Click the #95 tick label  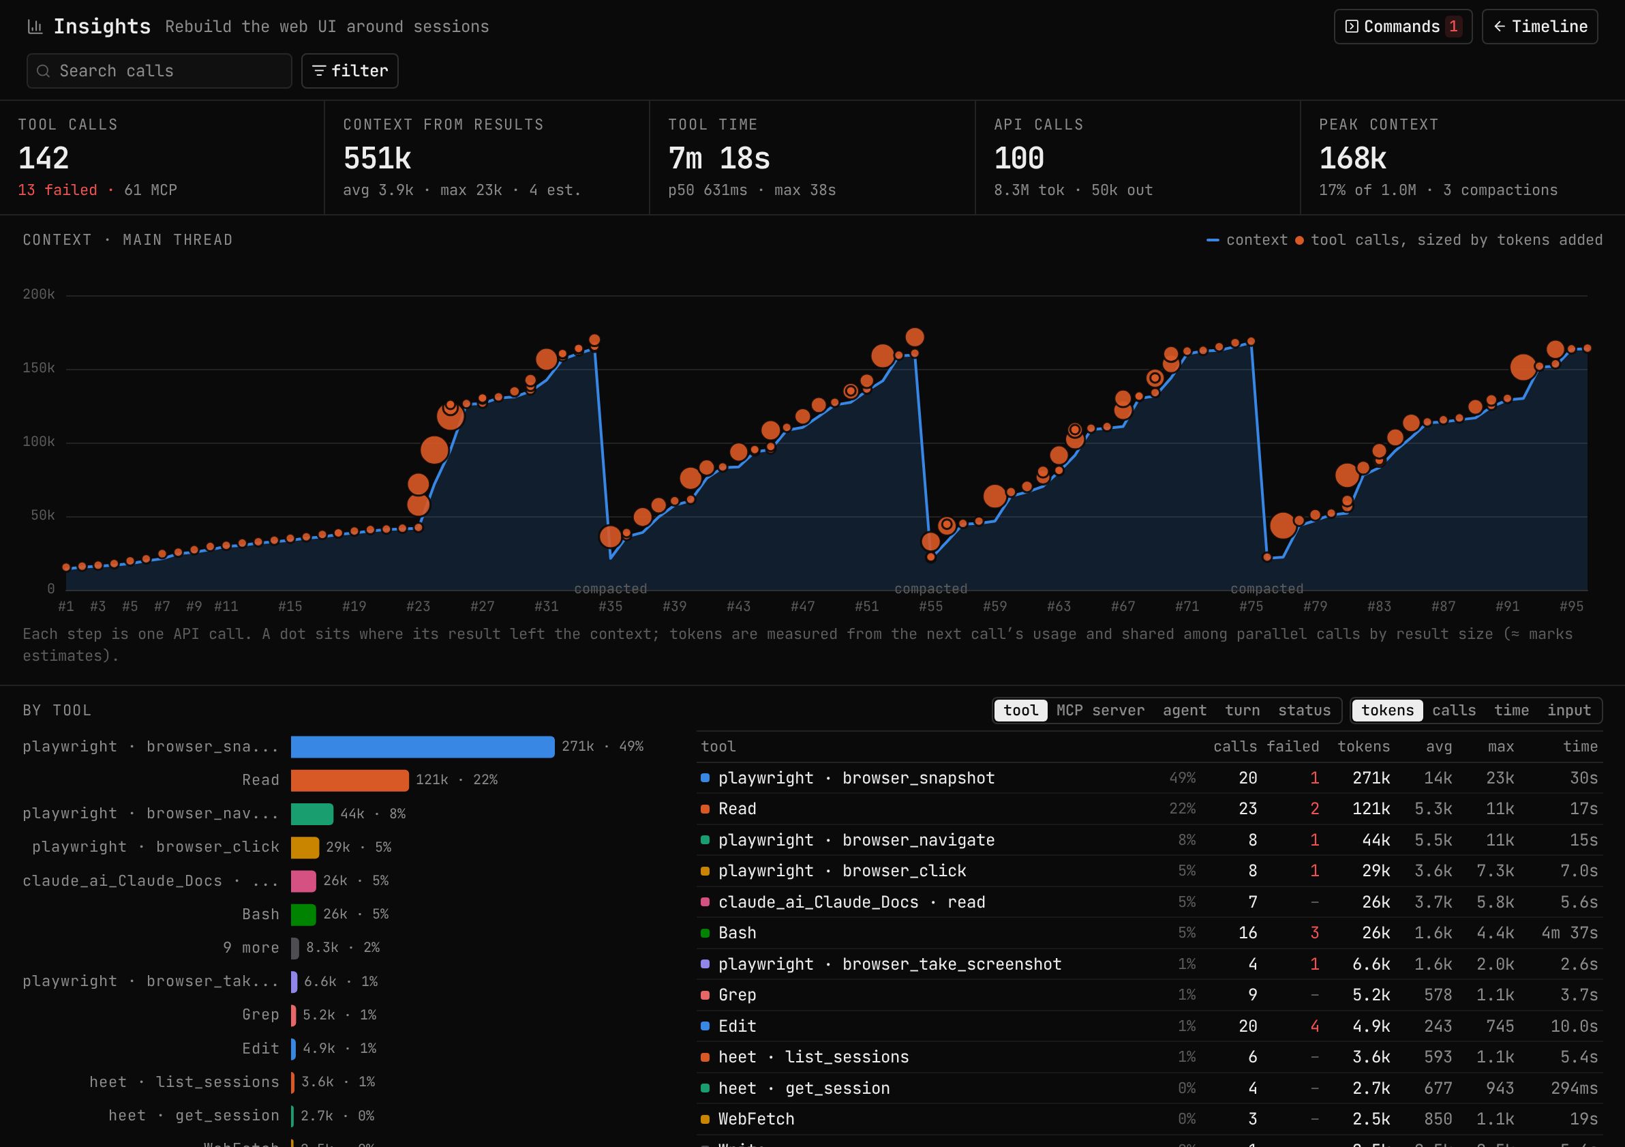[x=1571, y=606]
